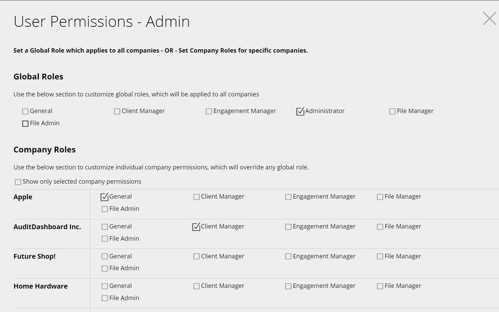Screen dimensions: 499x312
Task: Enable File Manager for Future Shop!
Action: [380, 257]
